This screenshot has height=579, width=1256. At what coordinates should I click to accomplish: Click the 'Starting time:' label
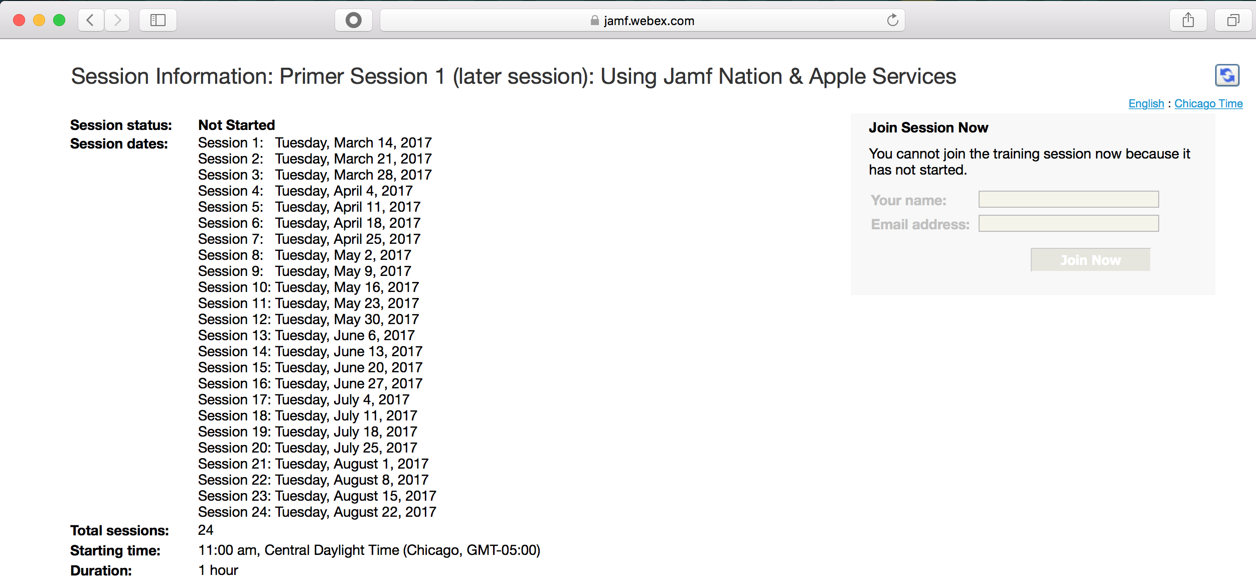tap(115, 550)
